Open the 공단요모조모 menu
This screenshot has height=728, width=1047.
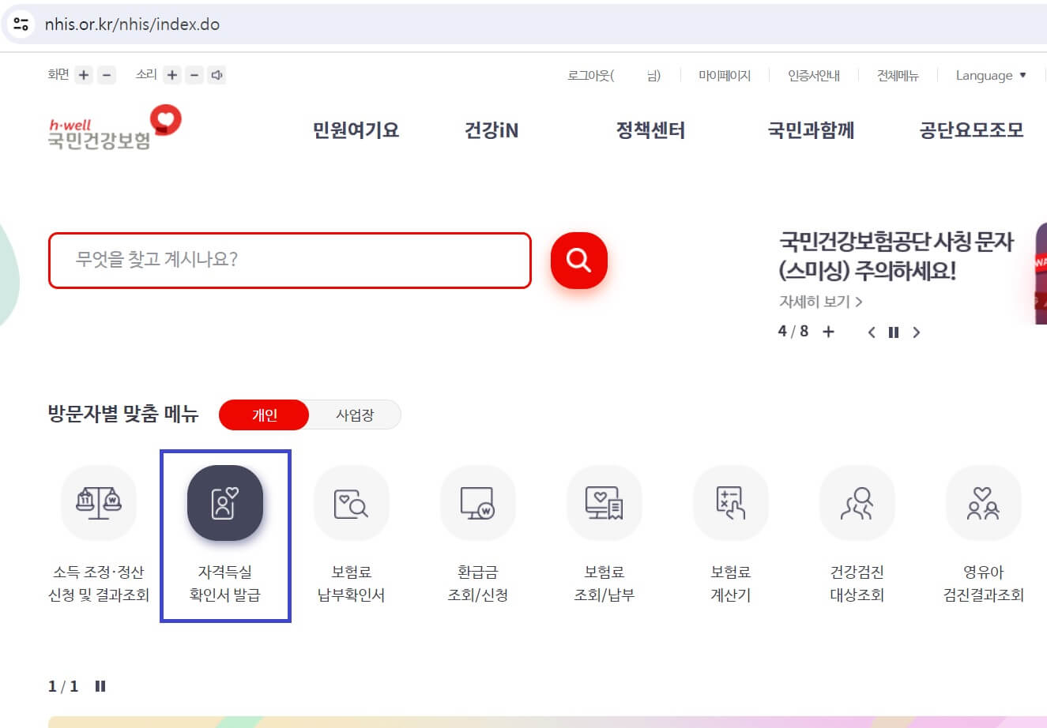coord(971,130)
